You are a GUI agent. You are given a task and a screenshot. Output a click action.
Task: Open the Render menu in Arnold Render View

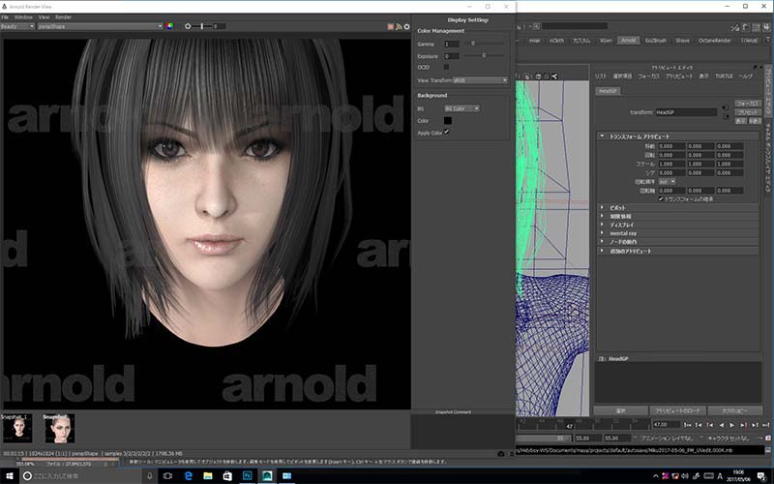pyautogui.click(x=63, y=17)
